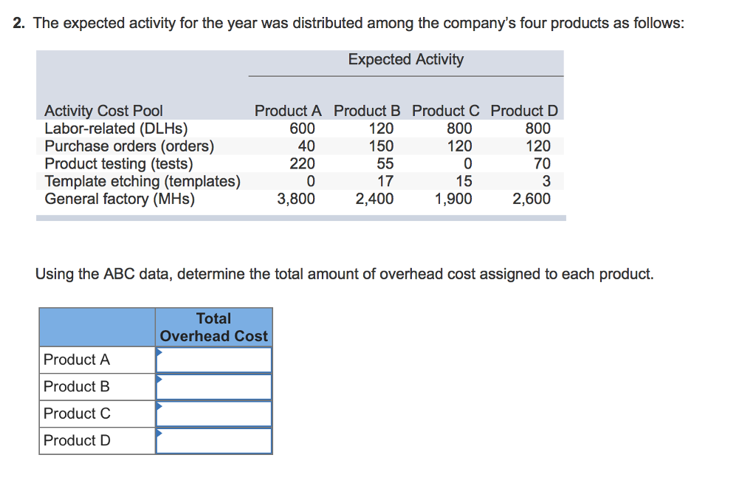Click the General factory (MHs) row label
This screenshot has width=756, height=503.
point(120,199)
